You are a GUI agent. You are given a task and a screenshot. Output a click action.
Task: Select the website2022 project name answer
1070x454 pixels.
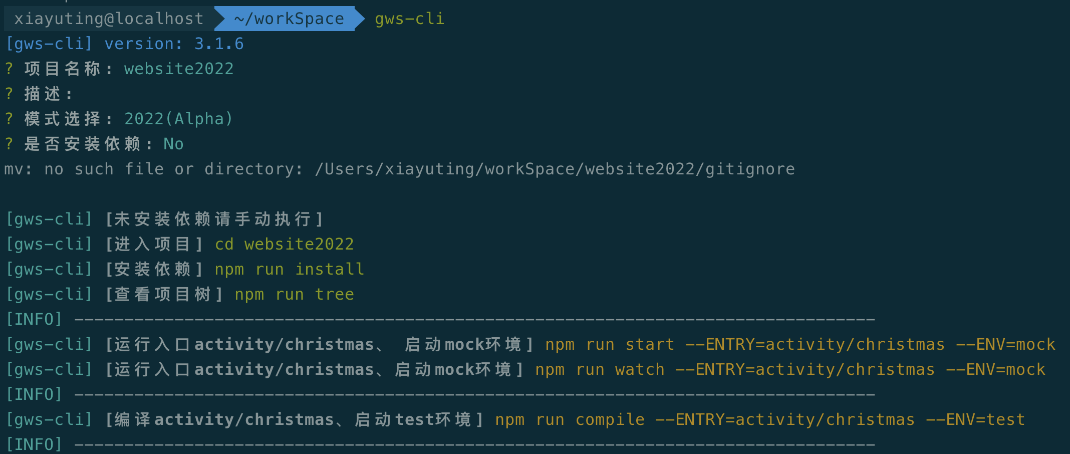(x=179, y=69)
